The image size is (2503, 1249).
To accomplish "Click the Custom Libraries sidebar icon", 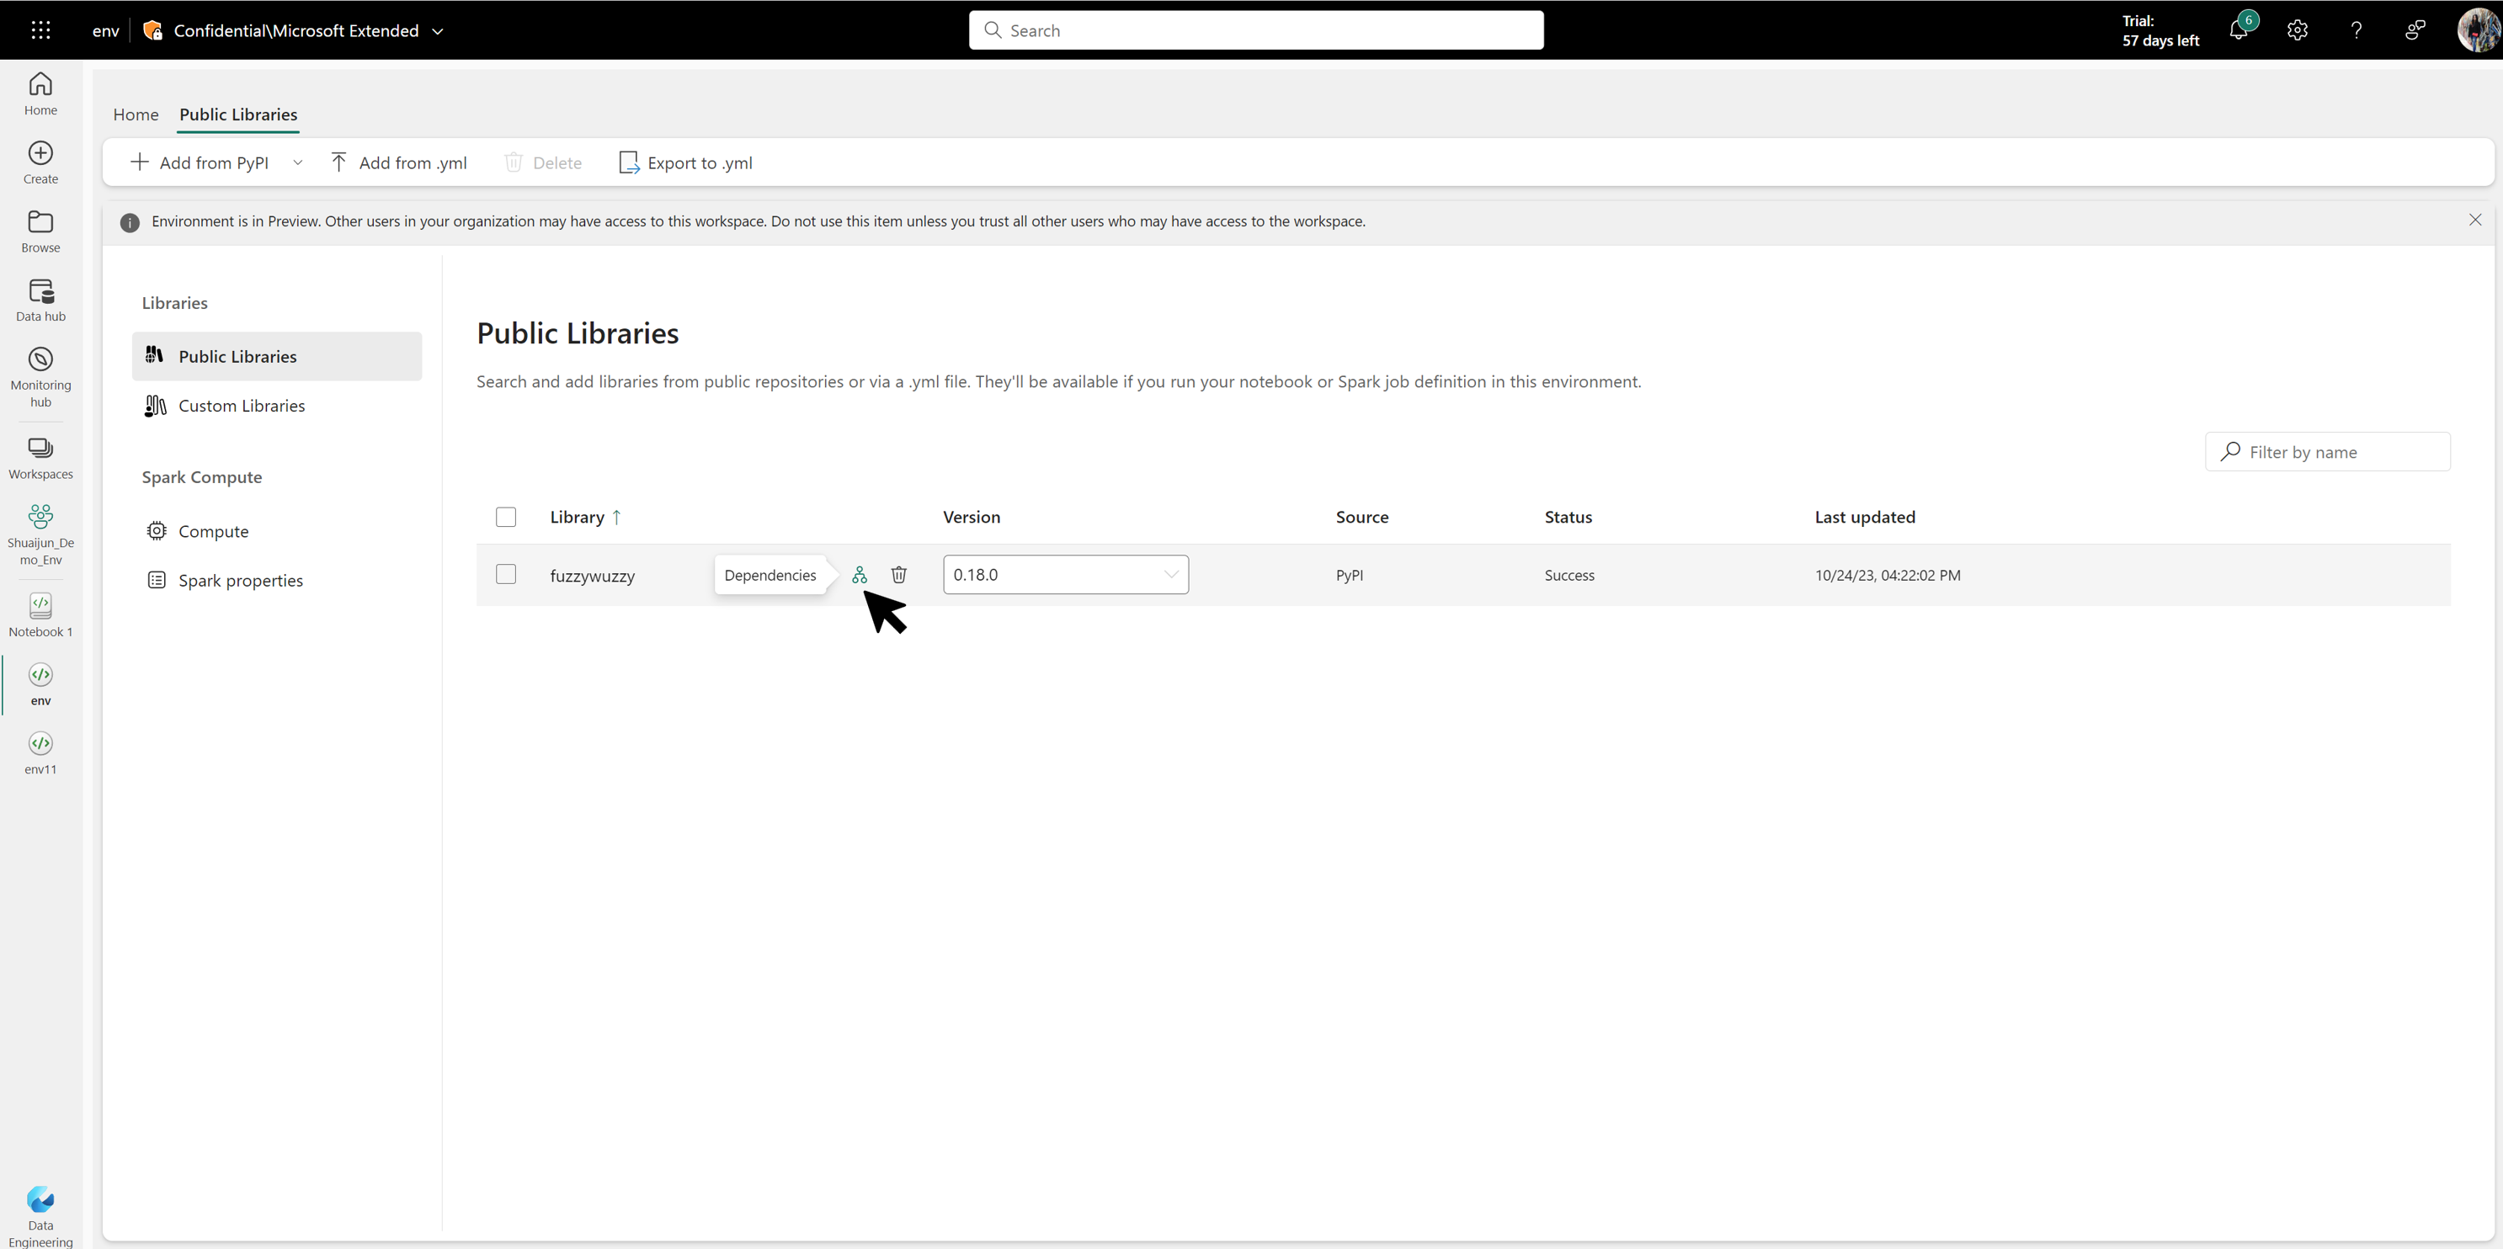I will click(x=157, y=405).
